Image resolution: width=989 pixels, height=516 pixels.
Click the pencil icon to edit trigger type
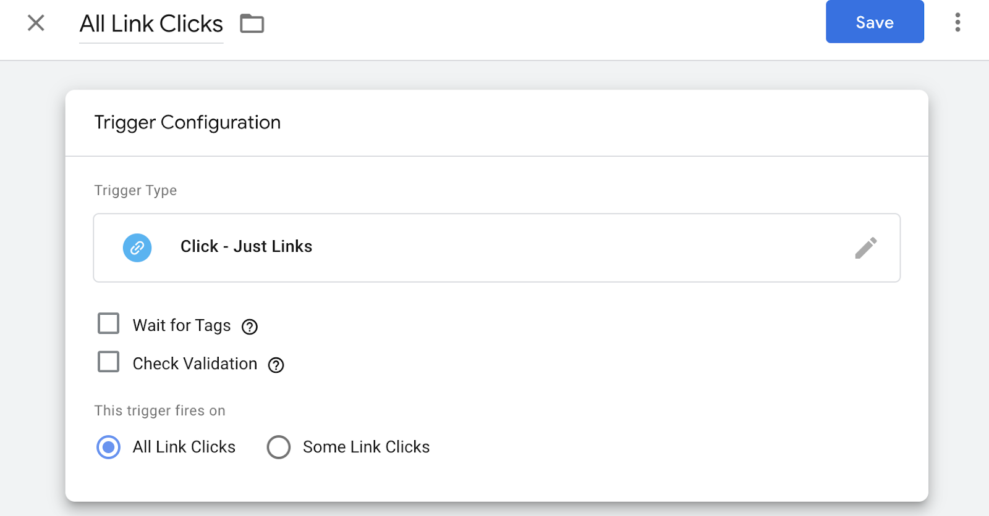click(x=865, y=248)
